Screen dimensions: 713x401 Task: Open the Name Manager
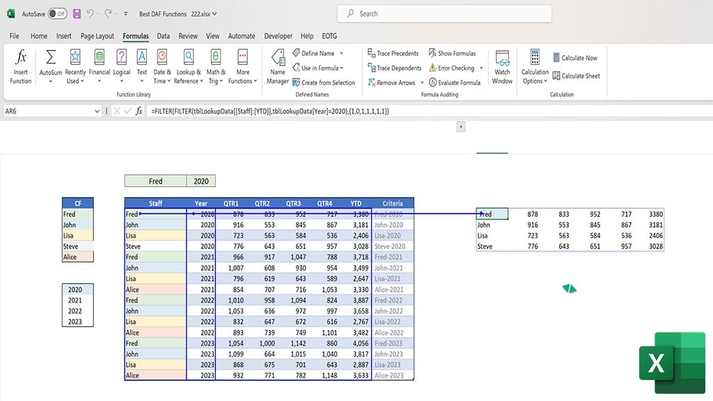277,67
